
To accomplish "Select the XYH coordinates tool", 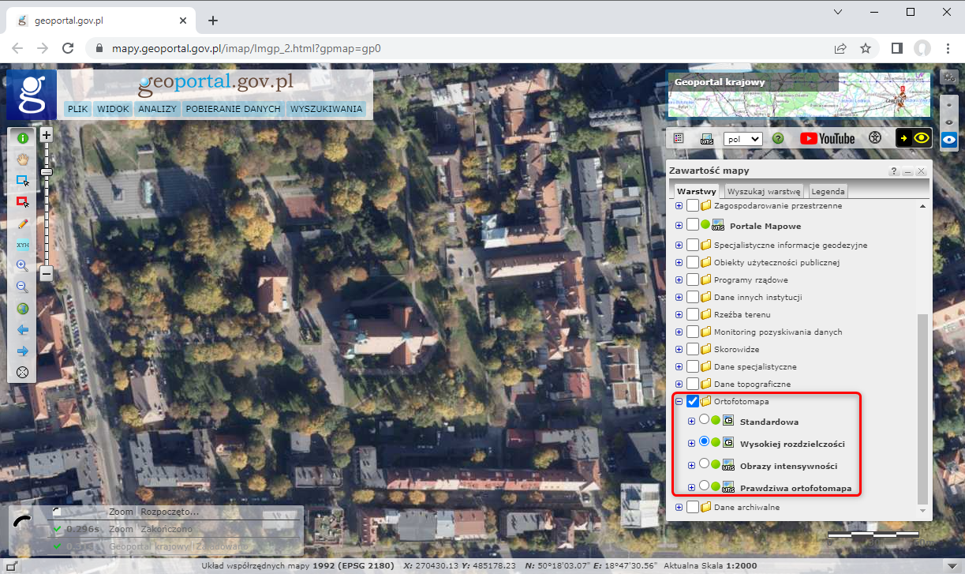I will [22, 245].
